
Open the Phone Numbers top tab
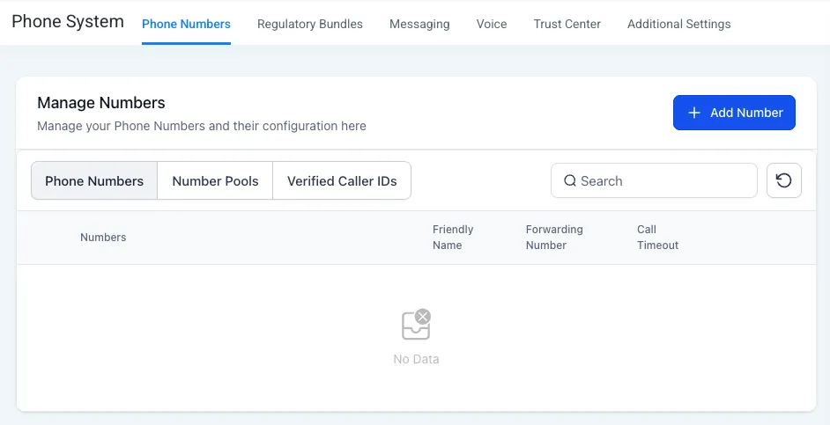pyautogui.click(x=186, y=24)
